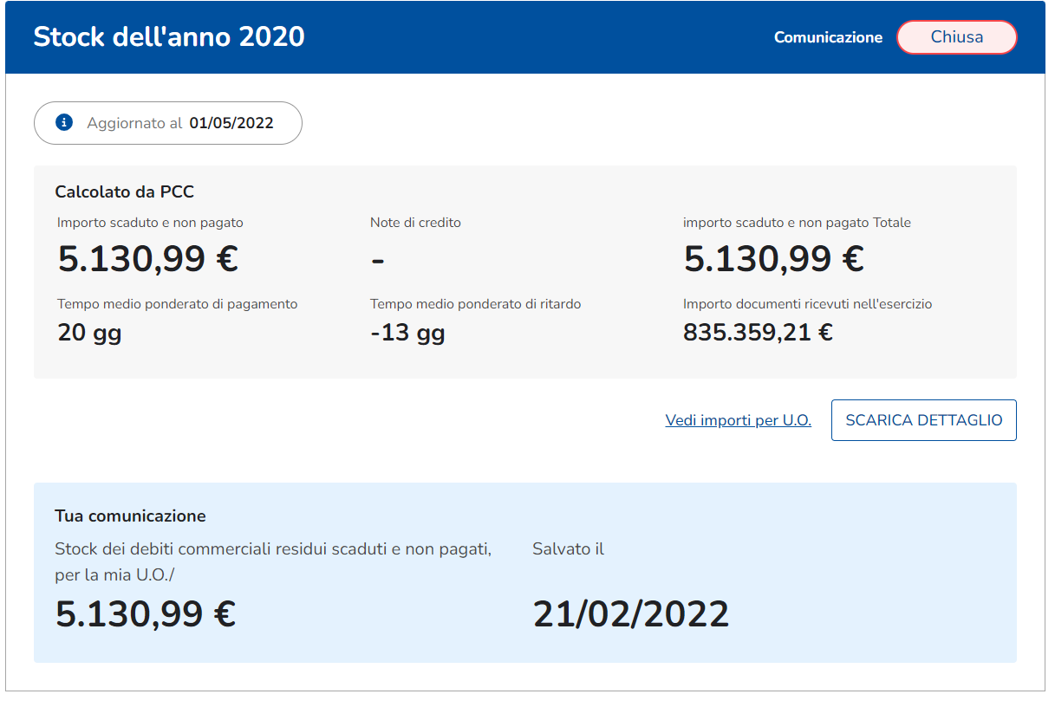1055x707 pixels.
Task: Click the dash value under Note di credito
Action: (x=378, y=260)
